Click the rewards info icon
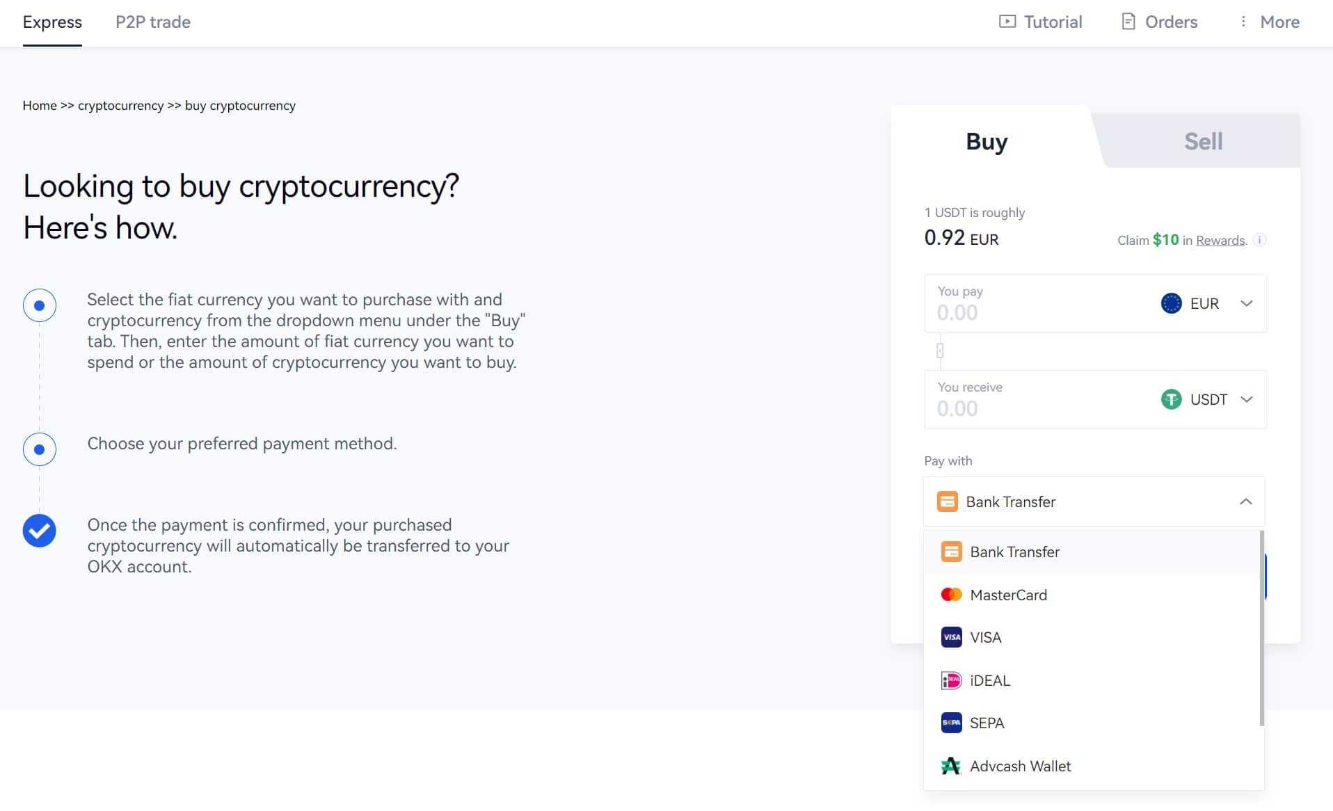 (1259, 240)
